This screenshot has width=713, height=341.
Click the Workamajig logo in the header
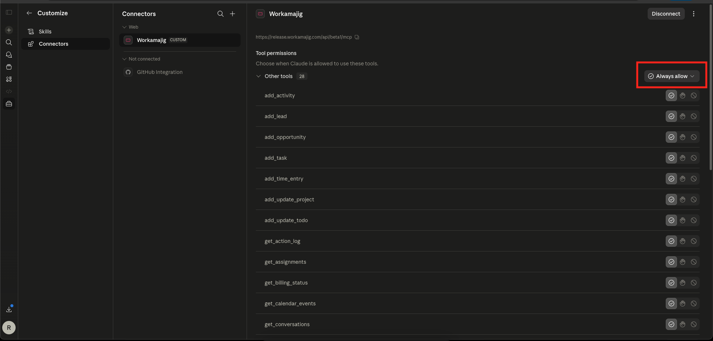(x=260, y=14)
